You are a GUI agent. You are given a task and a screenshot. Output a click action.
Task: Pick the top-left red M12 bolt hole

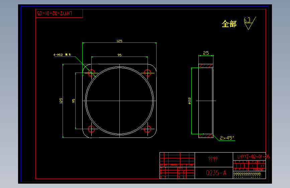(91, 73)
